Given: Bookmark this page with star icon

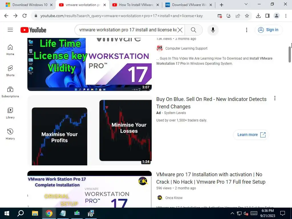Looking at the screenshot, I should point(247,16).
